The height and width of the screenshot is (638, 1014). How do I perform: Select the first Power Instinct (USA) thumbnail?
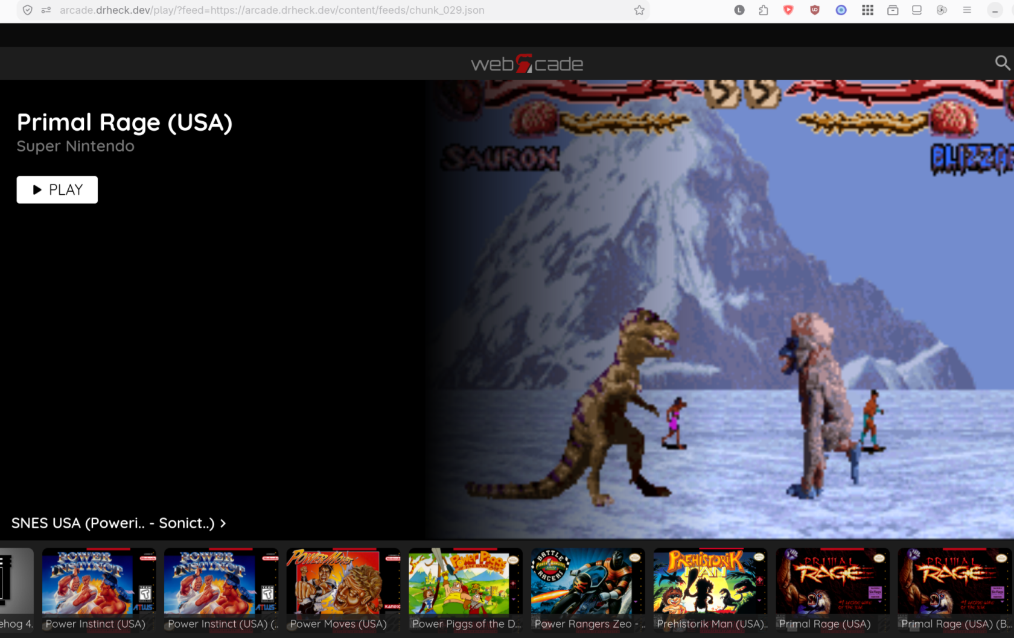99,590
